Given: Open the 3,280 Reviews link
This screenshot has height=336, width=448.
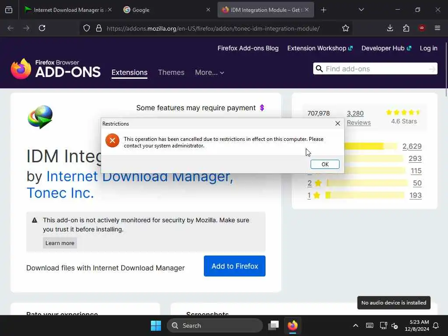Looking at the screenshot, I should click(359, 118).
